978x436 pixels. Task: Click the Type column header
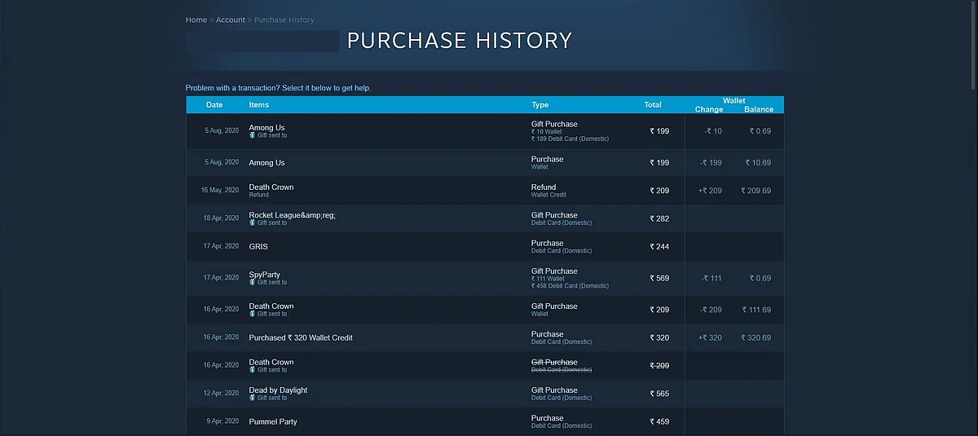coord(540,104)
